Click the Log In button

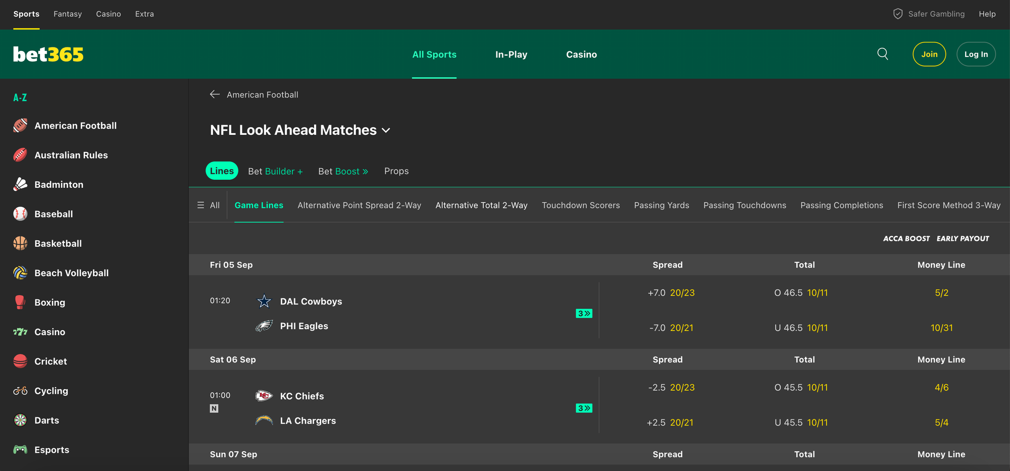[976, 54]
